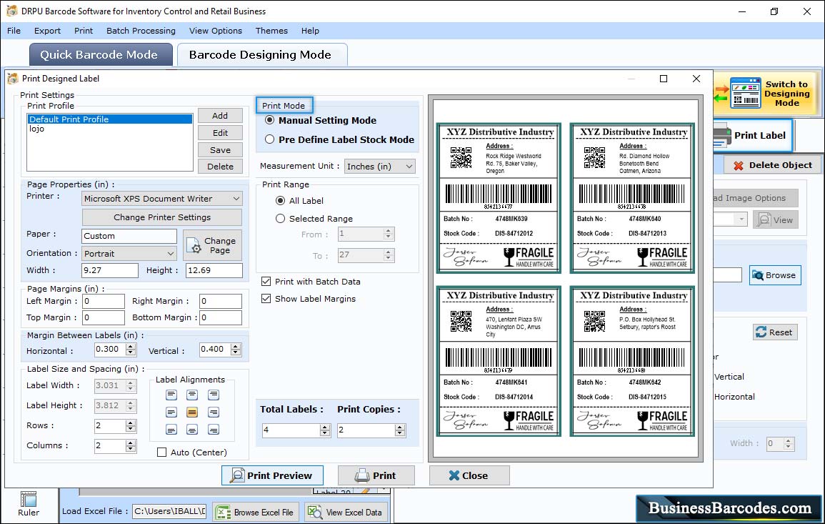Select Default Print Profile in list
825x524 pixels.
tap(110, 119)
